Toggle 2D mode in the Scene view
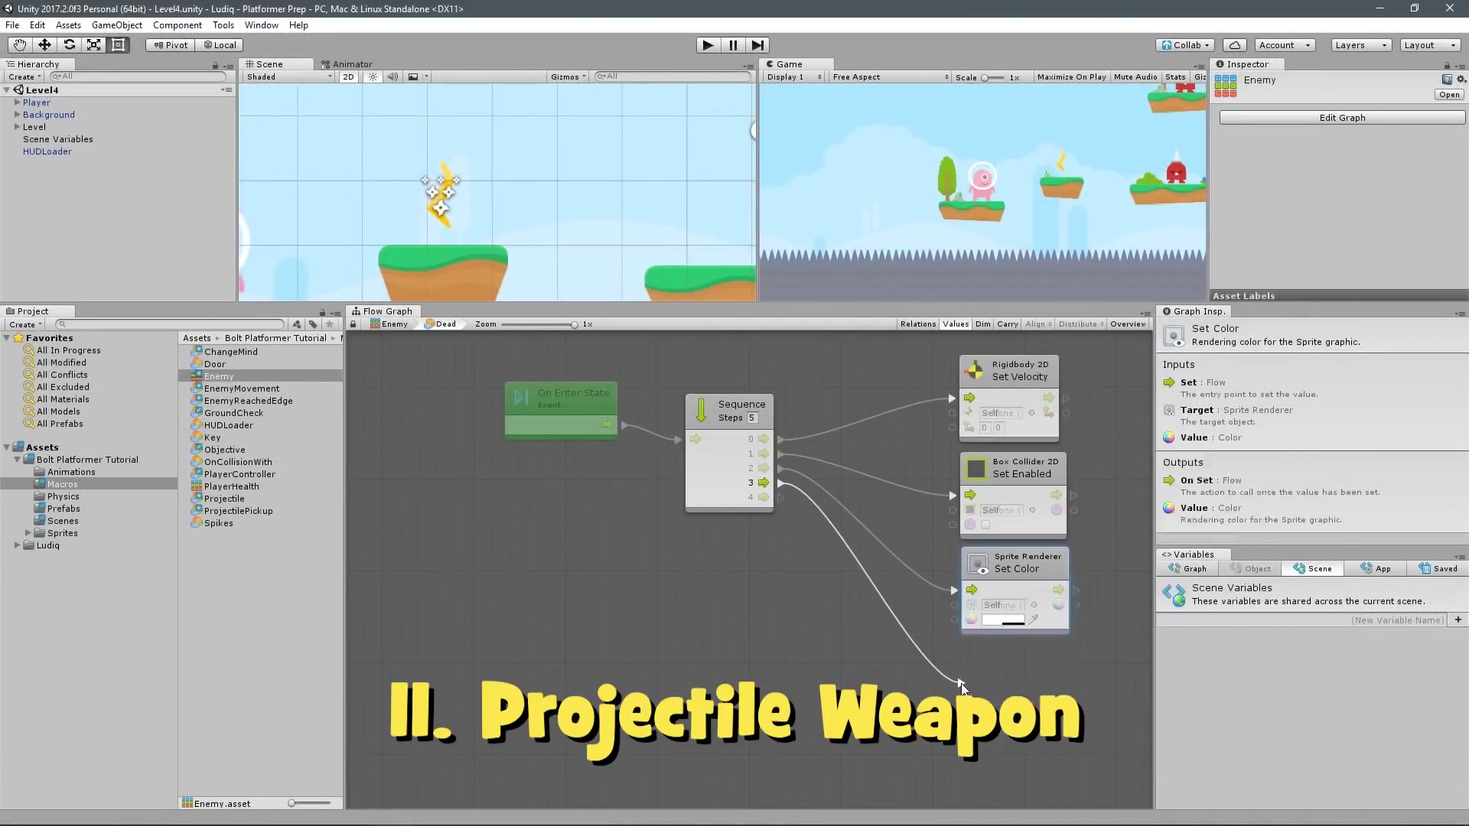Screen dimensions: 1469x826 (x=349, y=76)
